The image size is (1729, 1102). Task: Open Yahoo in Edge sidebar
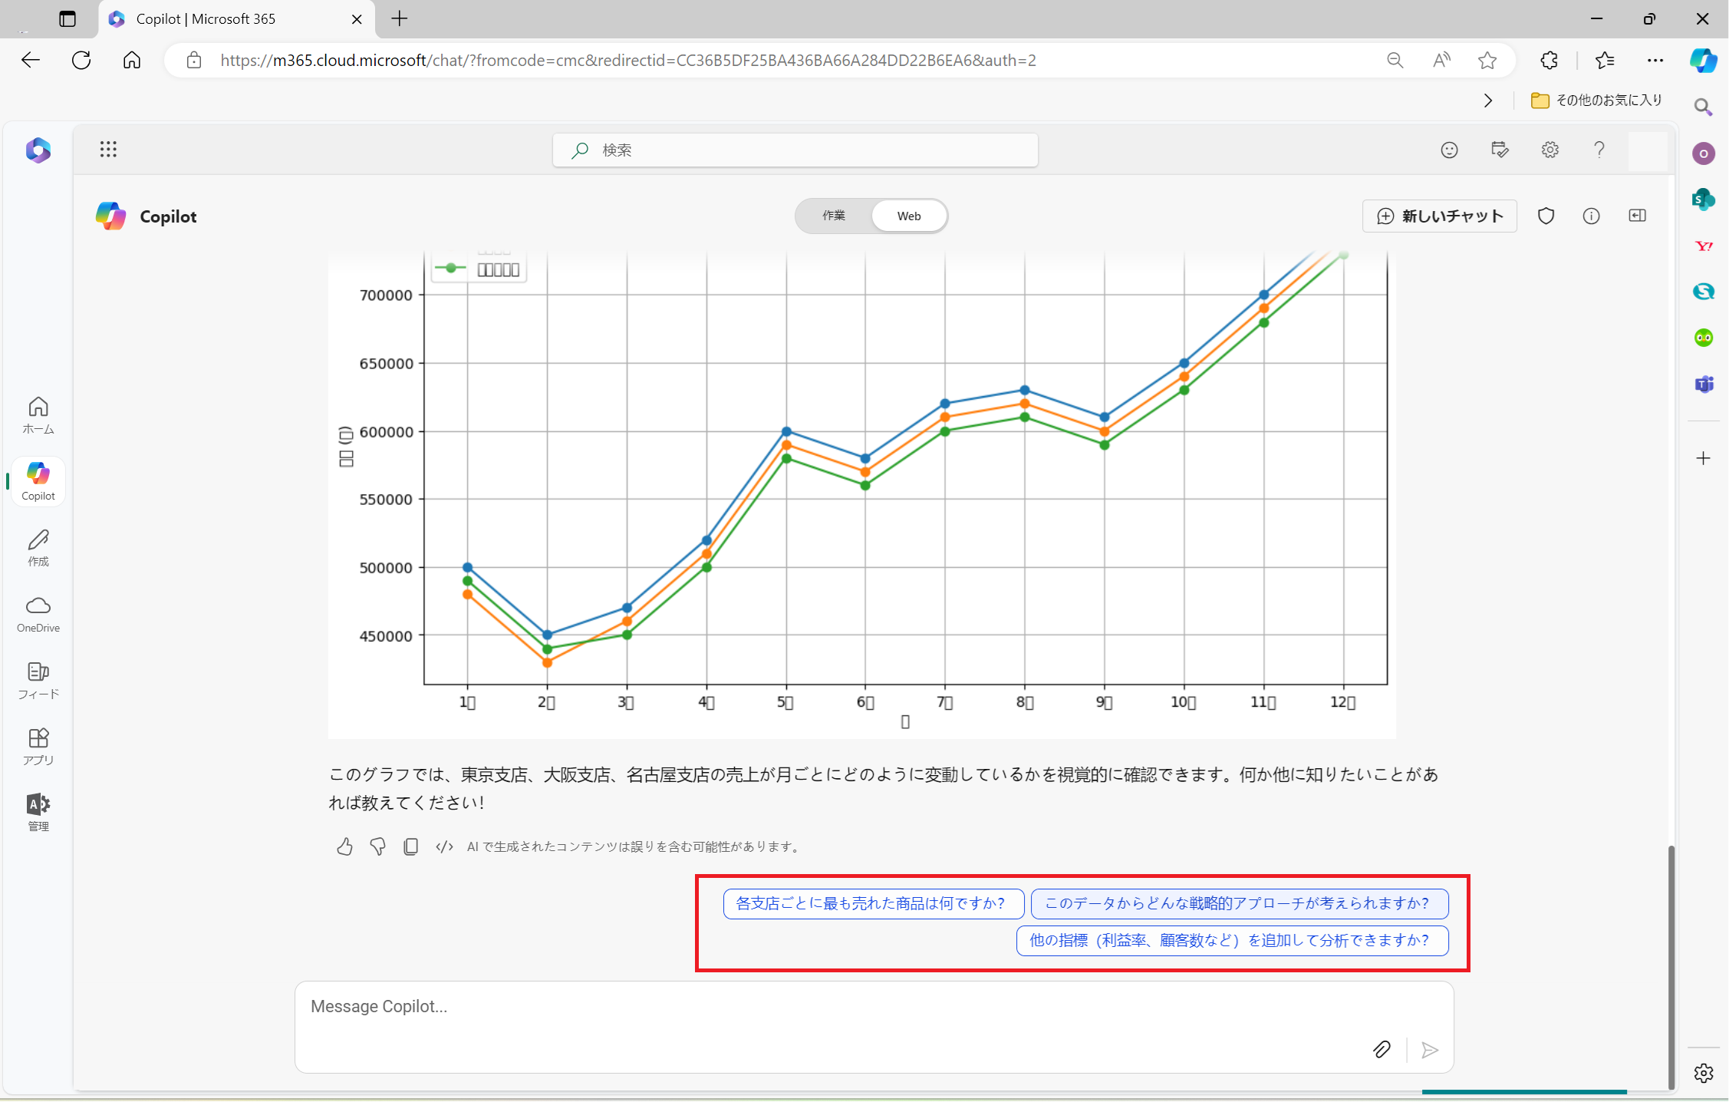point(1704,246)
